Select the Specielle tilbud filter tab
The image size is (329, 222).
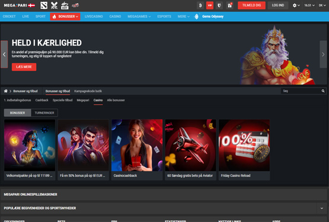62,100
